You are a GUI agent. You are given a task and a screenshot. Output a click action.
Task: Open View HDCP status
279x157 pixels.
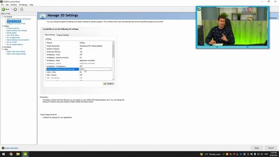point(13,35)
